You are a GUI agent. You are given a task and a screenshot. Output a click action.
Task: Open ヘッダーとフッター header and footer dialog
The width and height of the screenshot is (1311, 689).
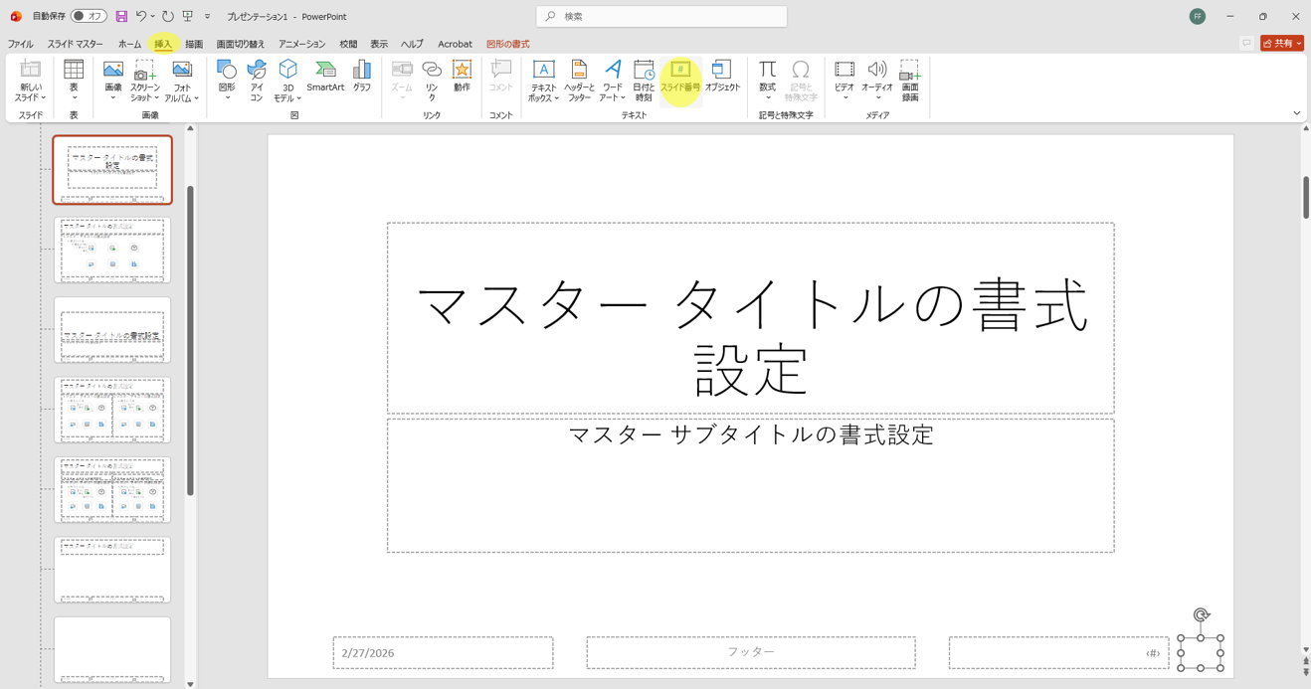[x=579, y=81]
